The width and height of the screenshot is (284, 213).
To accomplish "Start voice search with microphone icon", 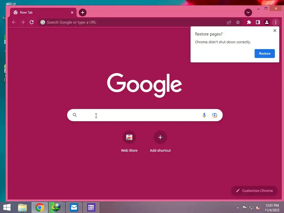I will pyautogui.click(x=204, y=115).
